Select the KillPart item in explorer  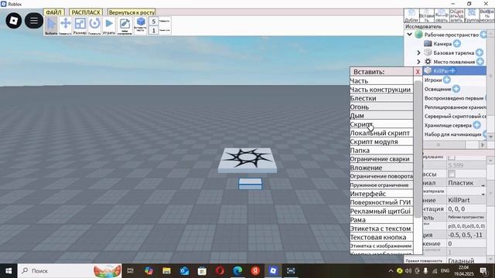[455, 71]
